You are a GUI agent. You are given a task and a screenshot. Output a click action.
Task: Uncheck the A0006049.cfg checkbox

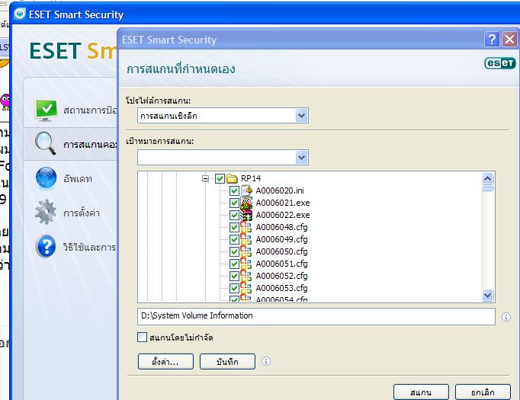coord(235,239)
